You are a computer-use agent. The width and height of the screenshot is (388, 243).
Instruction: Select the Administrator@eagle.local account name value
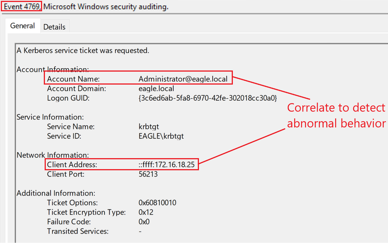(x=183, y=79)
